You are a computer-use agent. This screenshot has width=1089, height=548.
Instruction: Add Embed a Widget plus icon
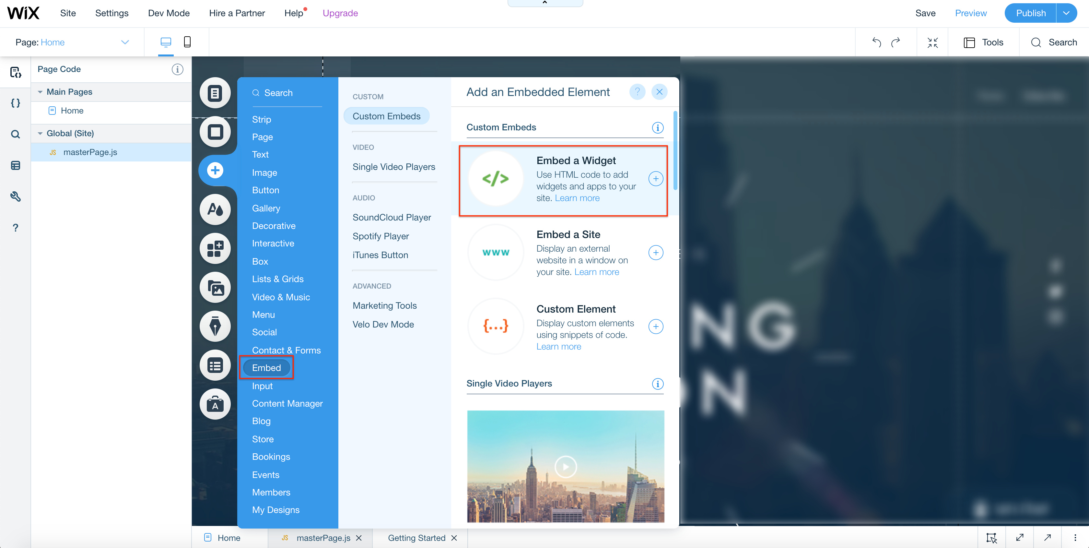pos(656,179)
